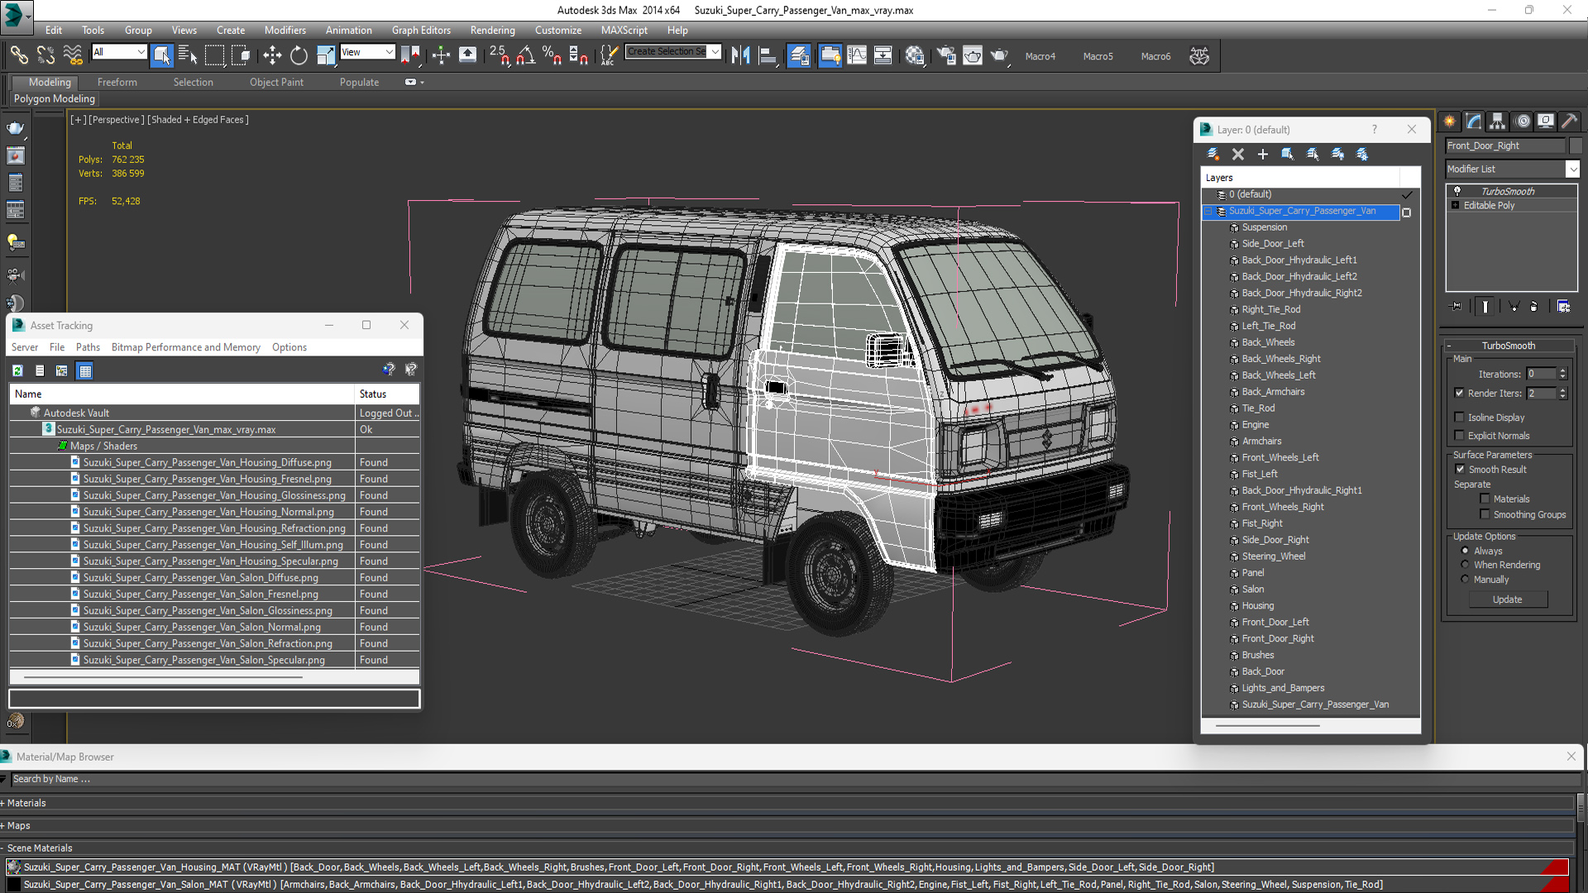
Task: Activate the Select Object tool
Action: pyautogui.click(x=162, y=55)
